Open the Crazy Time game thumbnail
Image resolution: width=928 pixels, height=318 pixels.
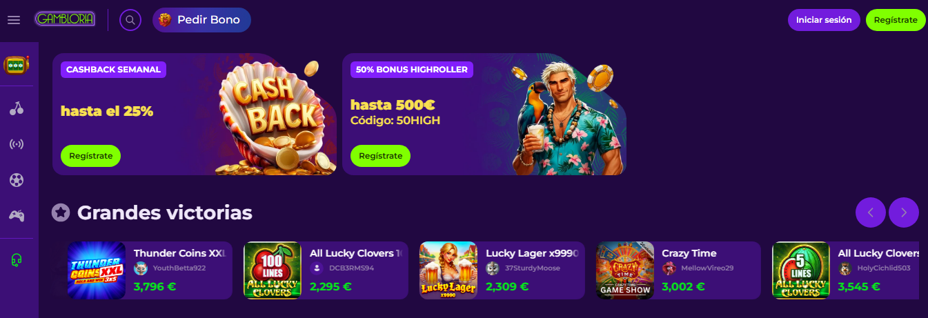click(x=624, y=270)
